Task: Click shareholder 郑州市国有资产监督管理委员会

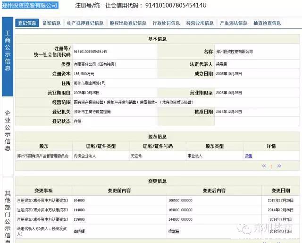Action: pyautogui.click(x=42, y=156)
